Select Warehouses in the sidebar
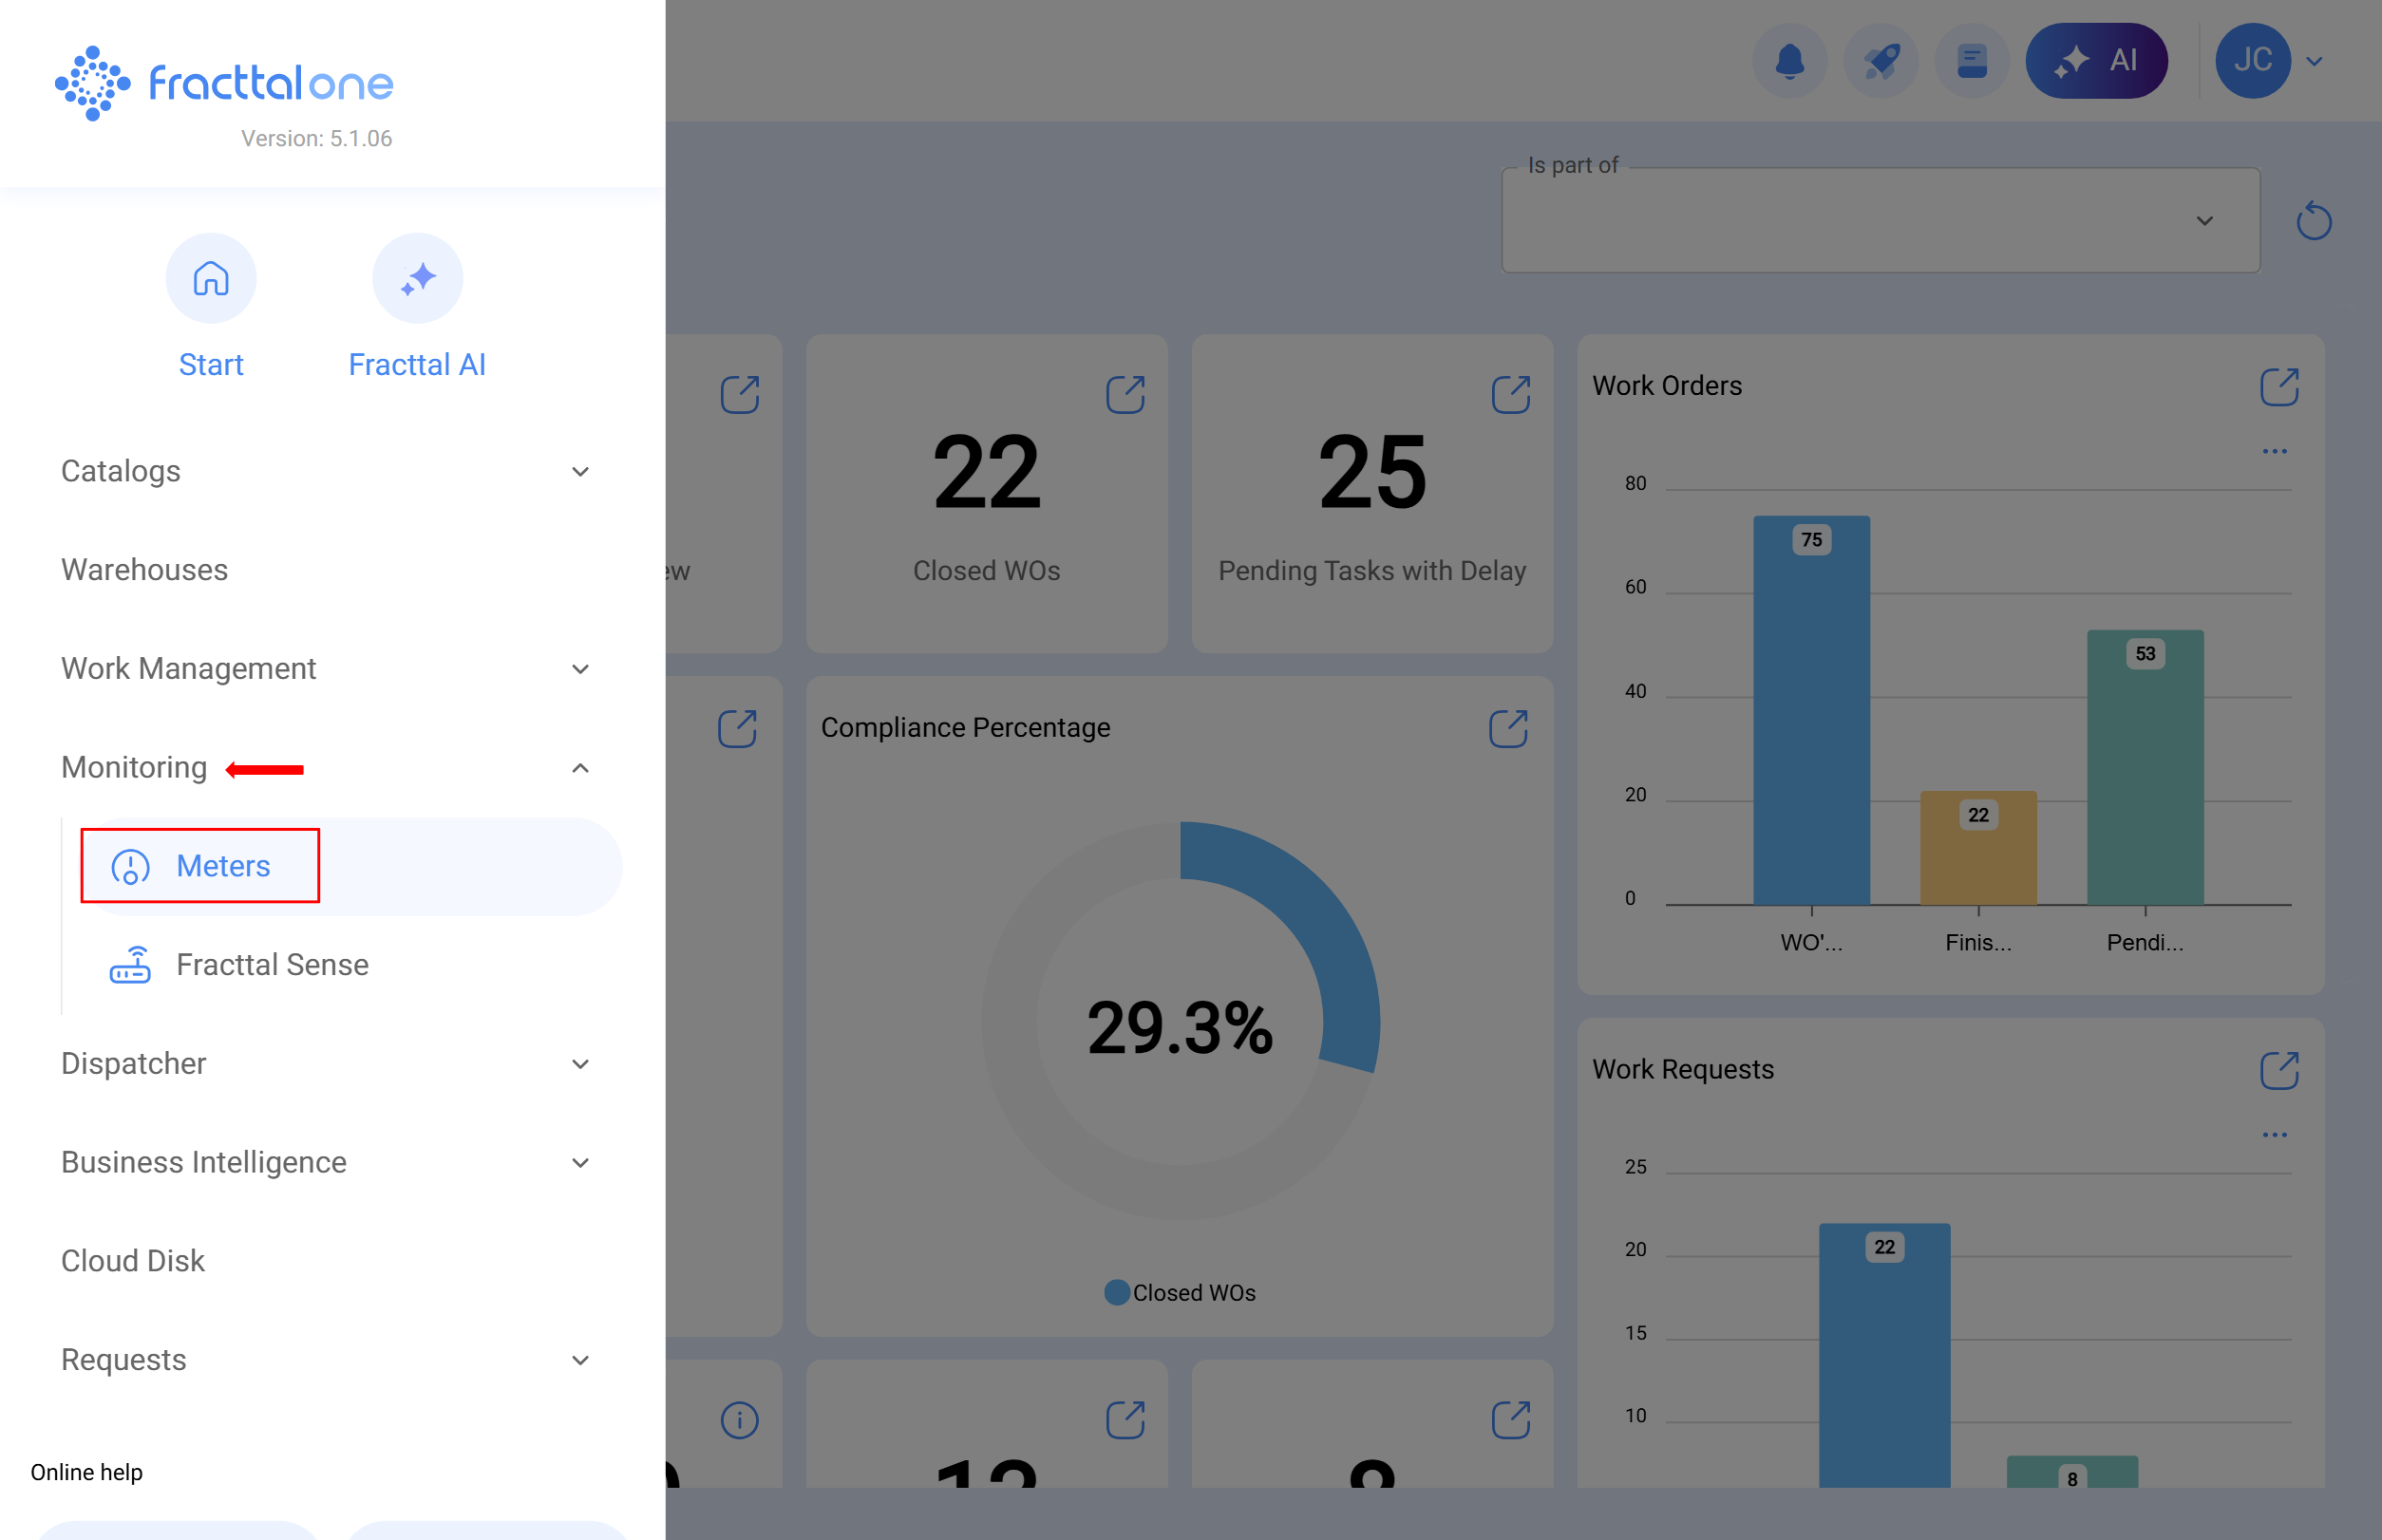The width and height of the screenshot is (2382, 1540). [x=144, y=570]
